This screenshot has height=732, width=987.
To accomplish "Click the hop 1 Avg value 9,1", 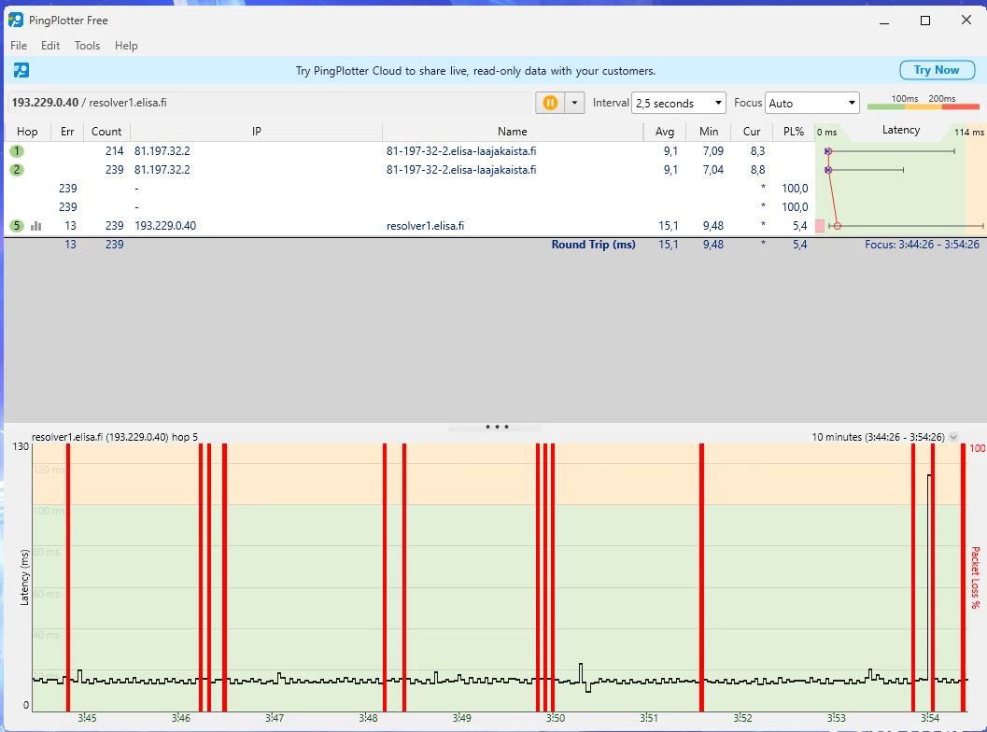I will 670,151.
